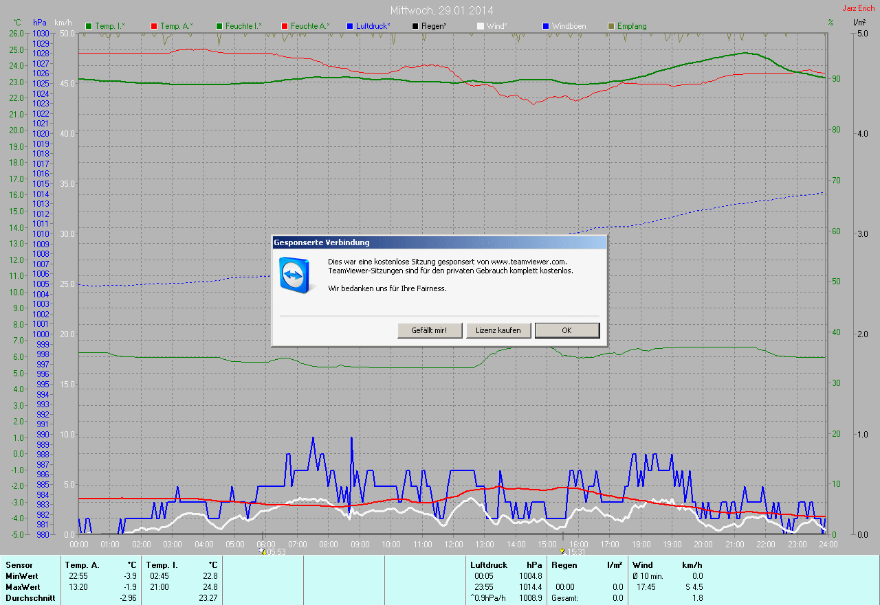The width and height of the screenshot is (880, 605).
Task: Toggle the Feuchte I. legend series
Action: pos(241,26)
